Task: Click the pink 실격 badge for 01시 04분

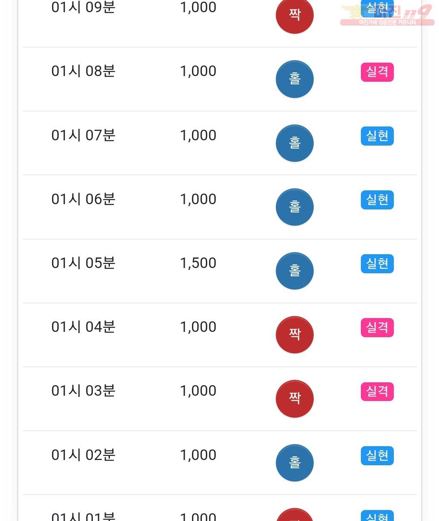Action: [377, 327]
